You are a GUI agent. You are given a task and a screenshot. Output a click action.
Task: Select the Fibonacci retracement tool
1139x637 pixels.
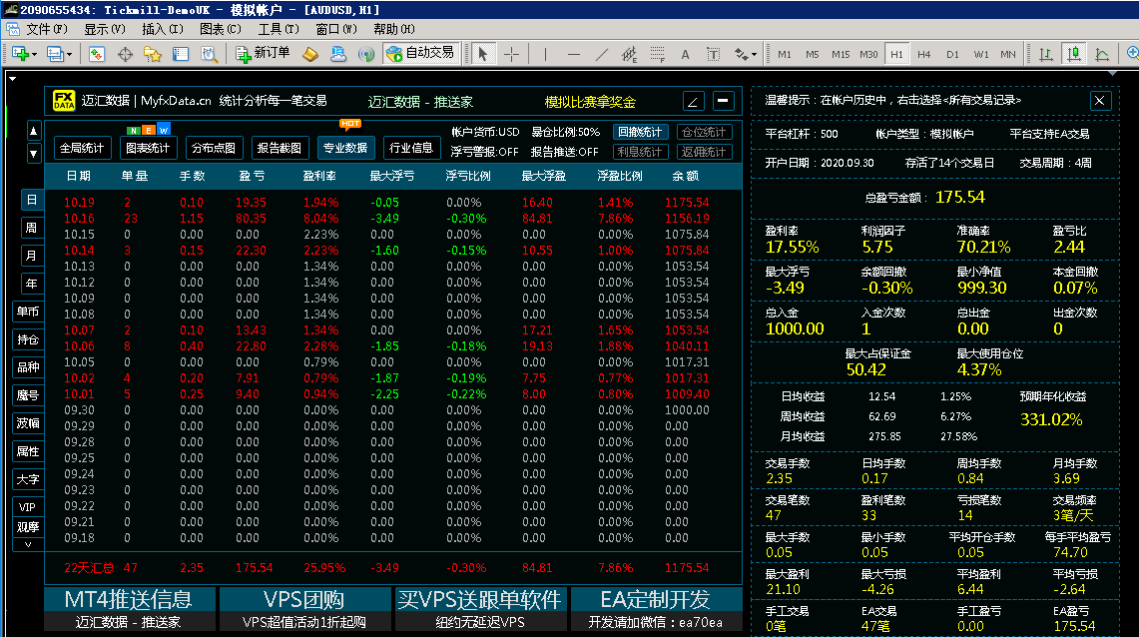coord(658,54)
